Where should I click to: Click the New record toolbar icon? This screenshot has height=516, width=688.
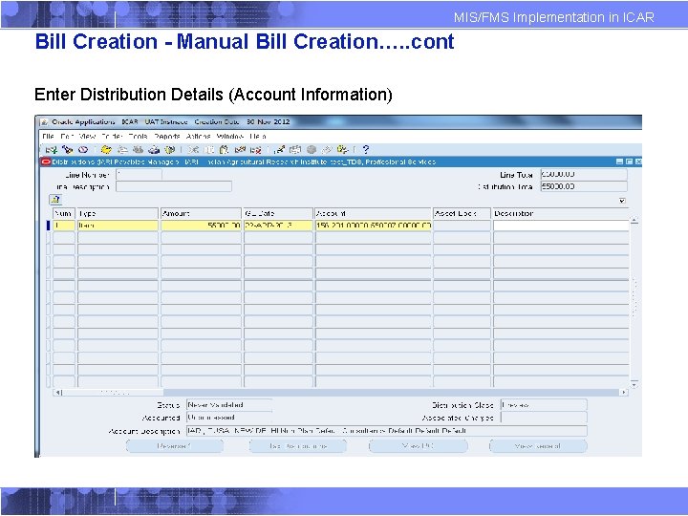(52, 150)
